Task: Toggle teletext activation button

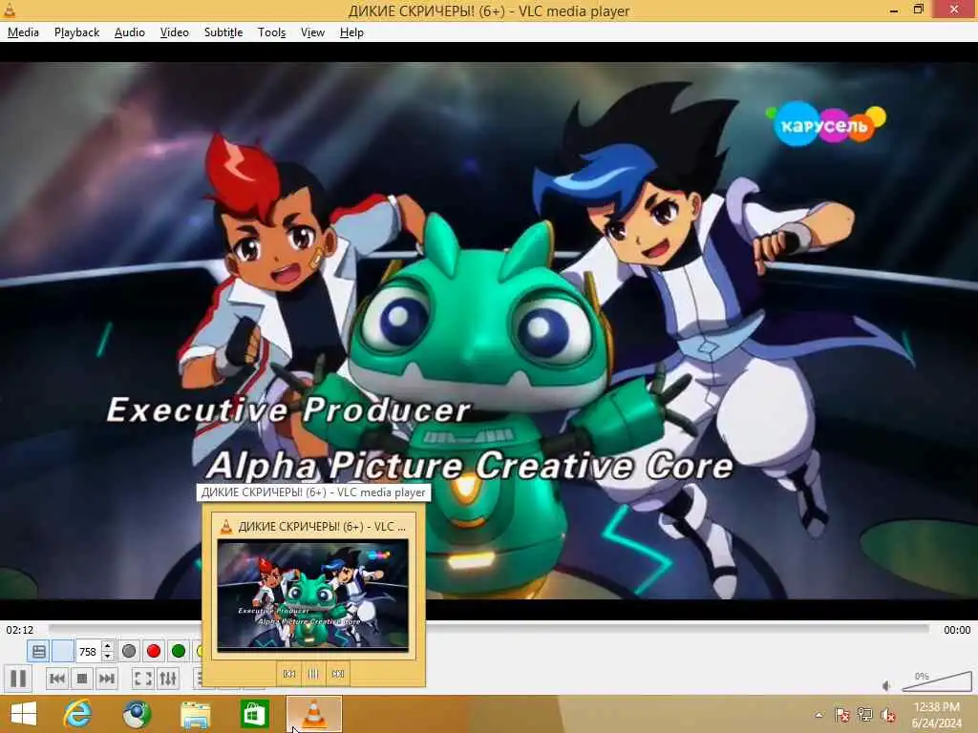Action: click(x=38, y=651)
